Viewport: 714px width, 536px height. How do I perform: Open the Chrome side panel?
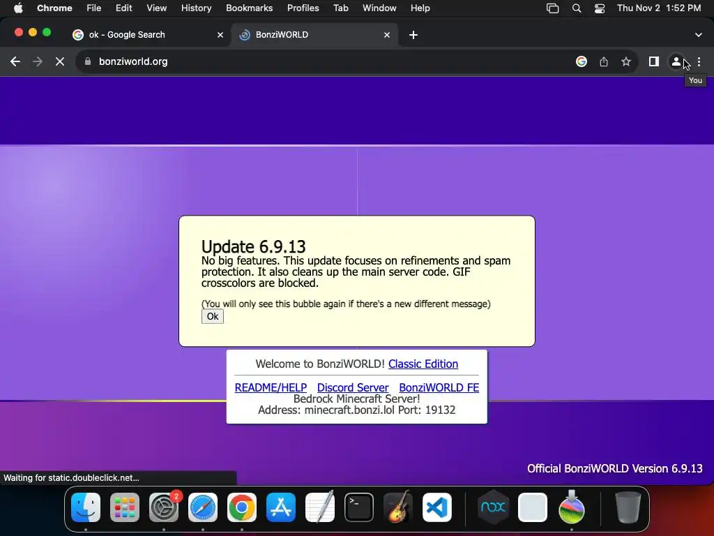click(x=654, y=61)
